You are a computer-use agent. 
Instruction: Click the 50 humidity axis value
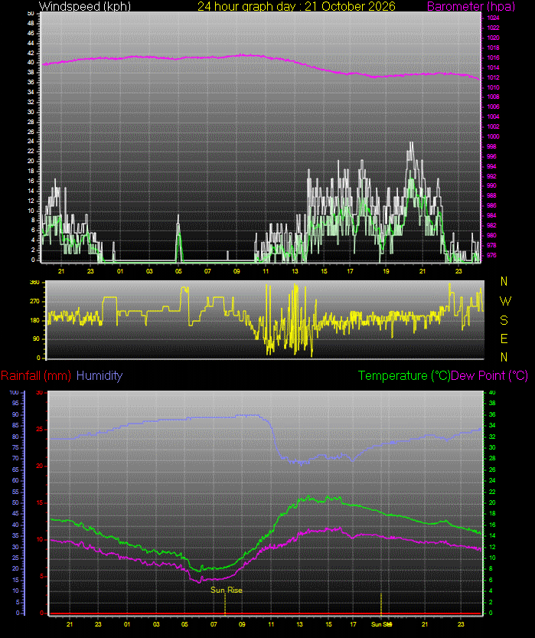[x=15, y=503]
